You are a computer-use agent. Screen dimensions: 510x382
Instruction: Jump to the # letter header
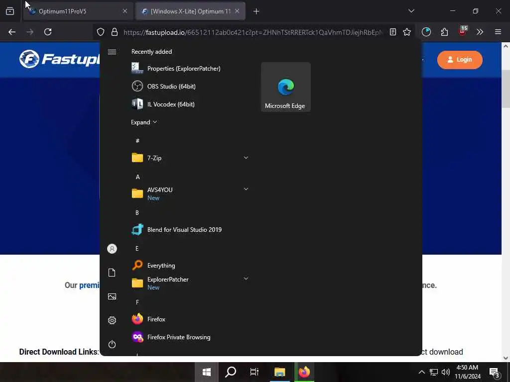click(x=137, y=141)
